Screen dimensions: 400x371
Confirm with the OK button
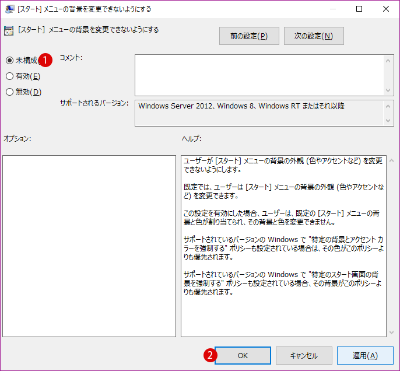(x=243, y=355)
